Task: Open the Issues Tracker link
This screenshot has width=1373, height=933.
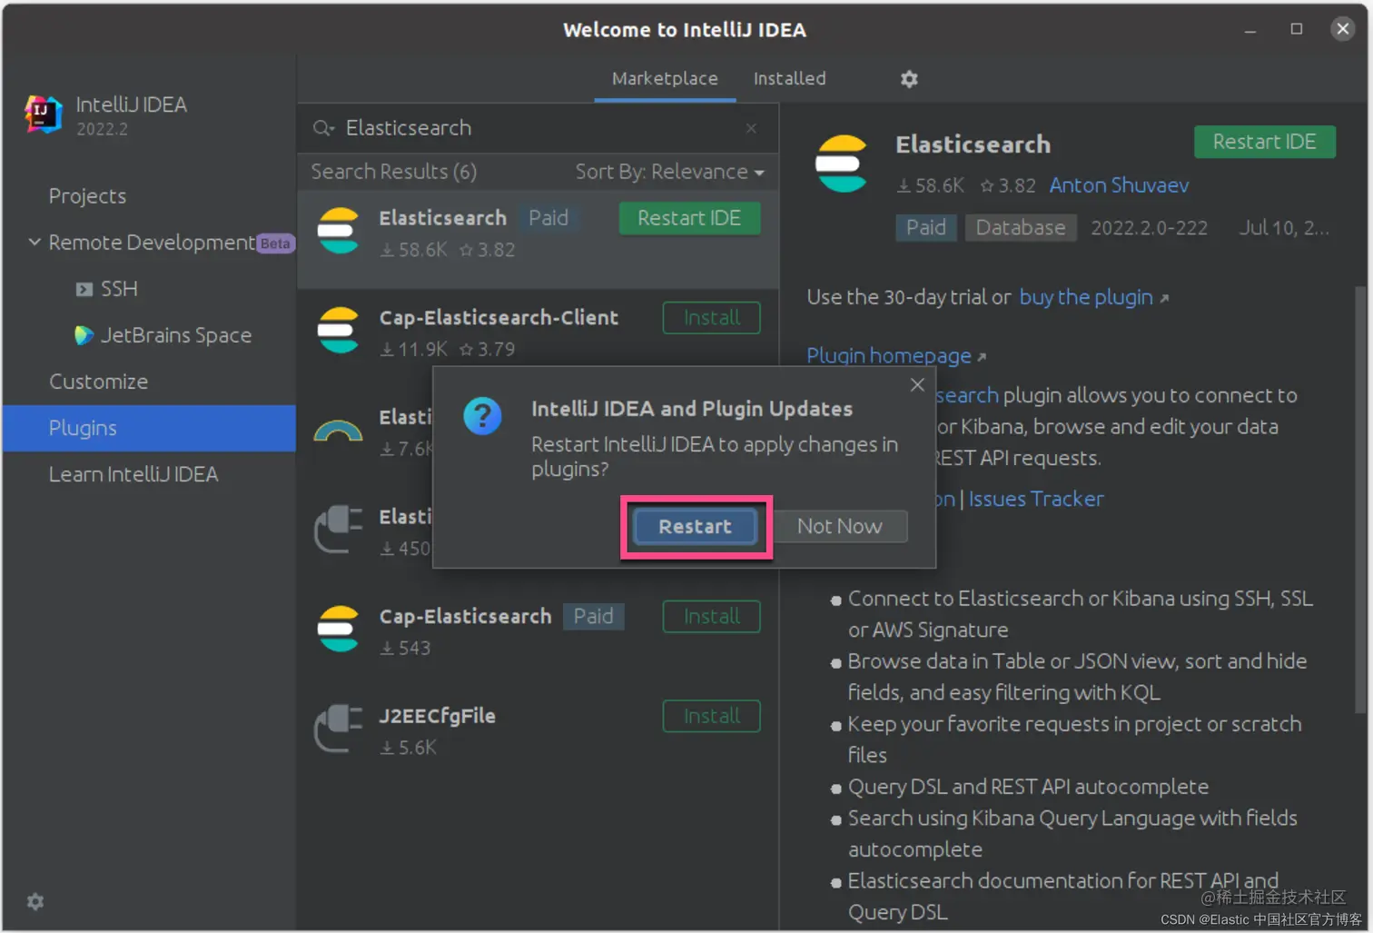Action: pyautogui.click(x=1035, y=499)
